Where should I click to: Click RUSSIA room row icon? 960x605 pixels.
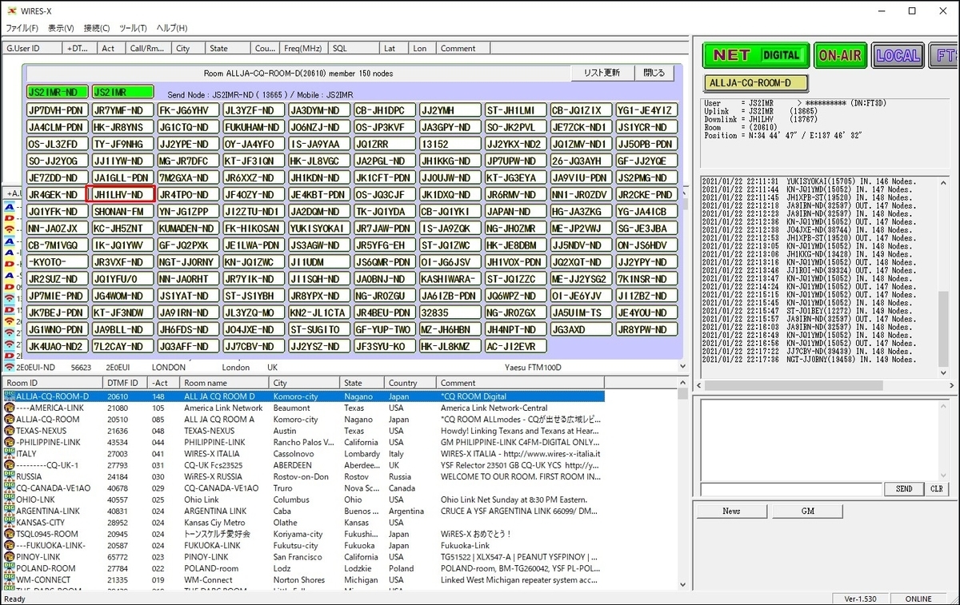[x=9, y=476]
